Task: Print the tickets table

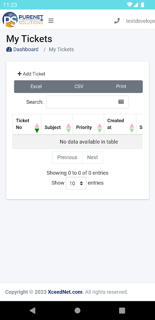Action: point(121,86)
